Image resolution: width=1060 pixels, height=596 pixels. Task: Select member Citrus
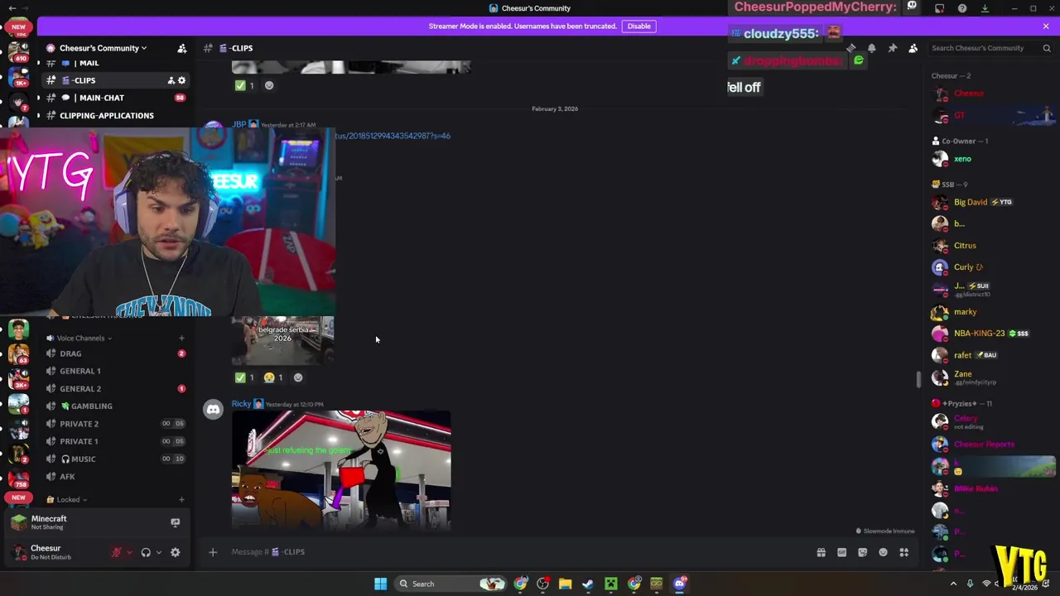965,246
